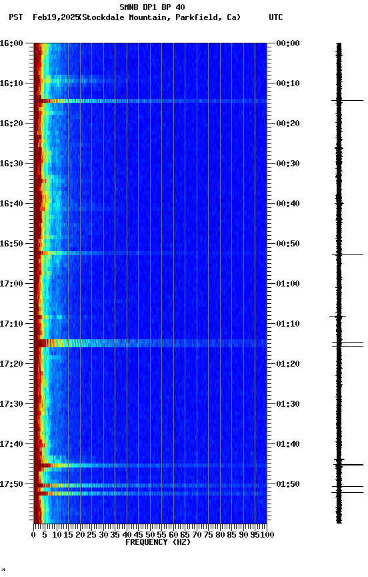Click the spectrogram event streak near 17:45
This screenshot has height=577, width=368.
150,466
